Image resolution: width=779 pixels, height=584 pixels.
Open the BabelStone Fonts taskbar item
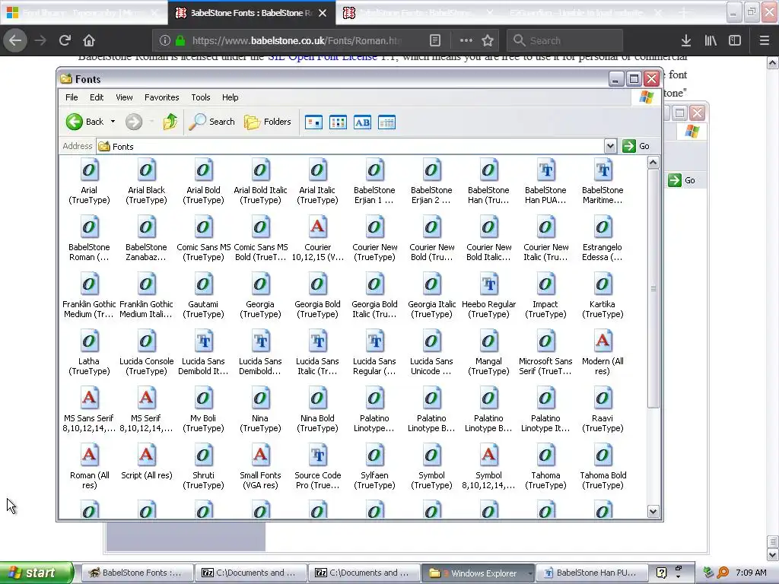point(136,573)
